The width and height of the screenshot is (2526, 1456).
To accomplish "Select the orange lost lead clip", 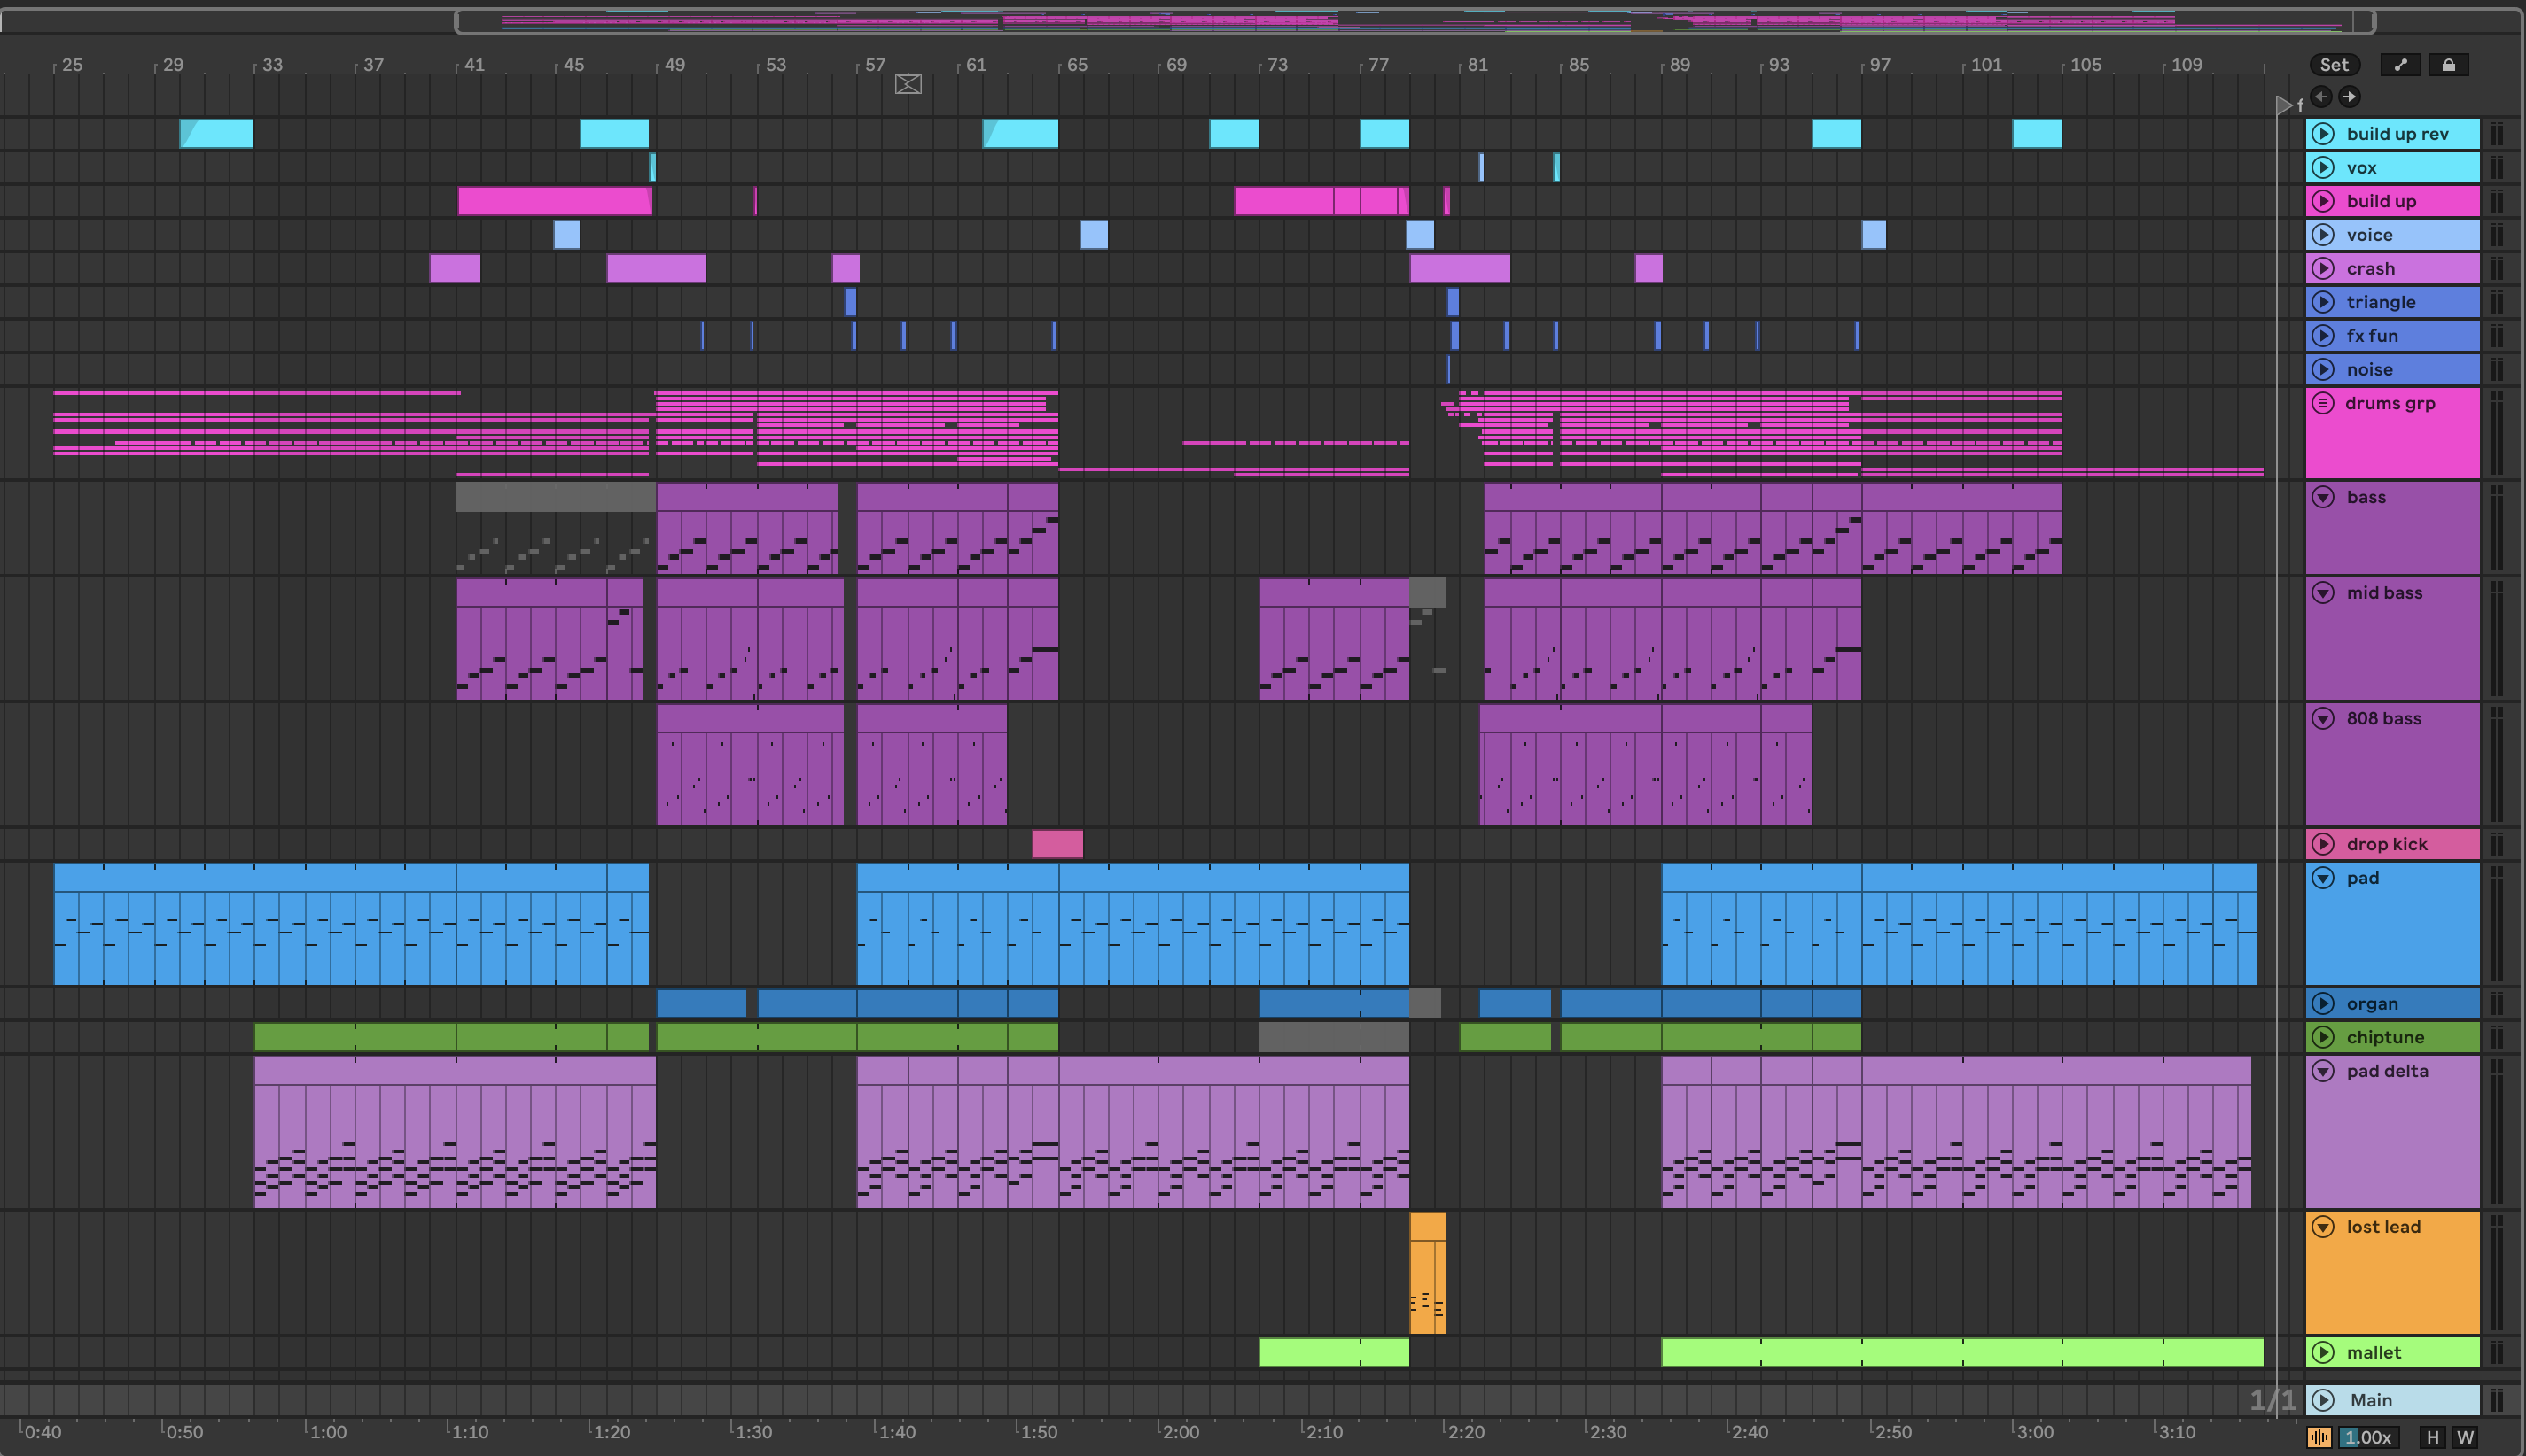I will point(1427,1226).
